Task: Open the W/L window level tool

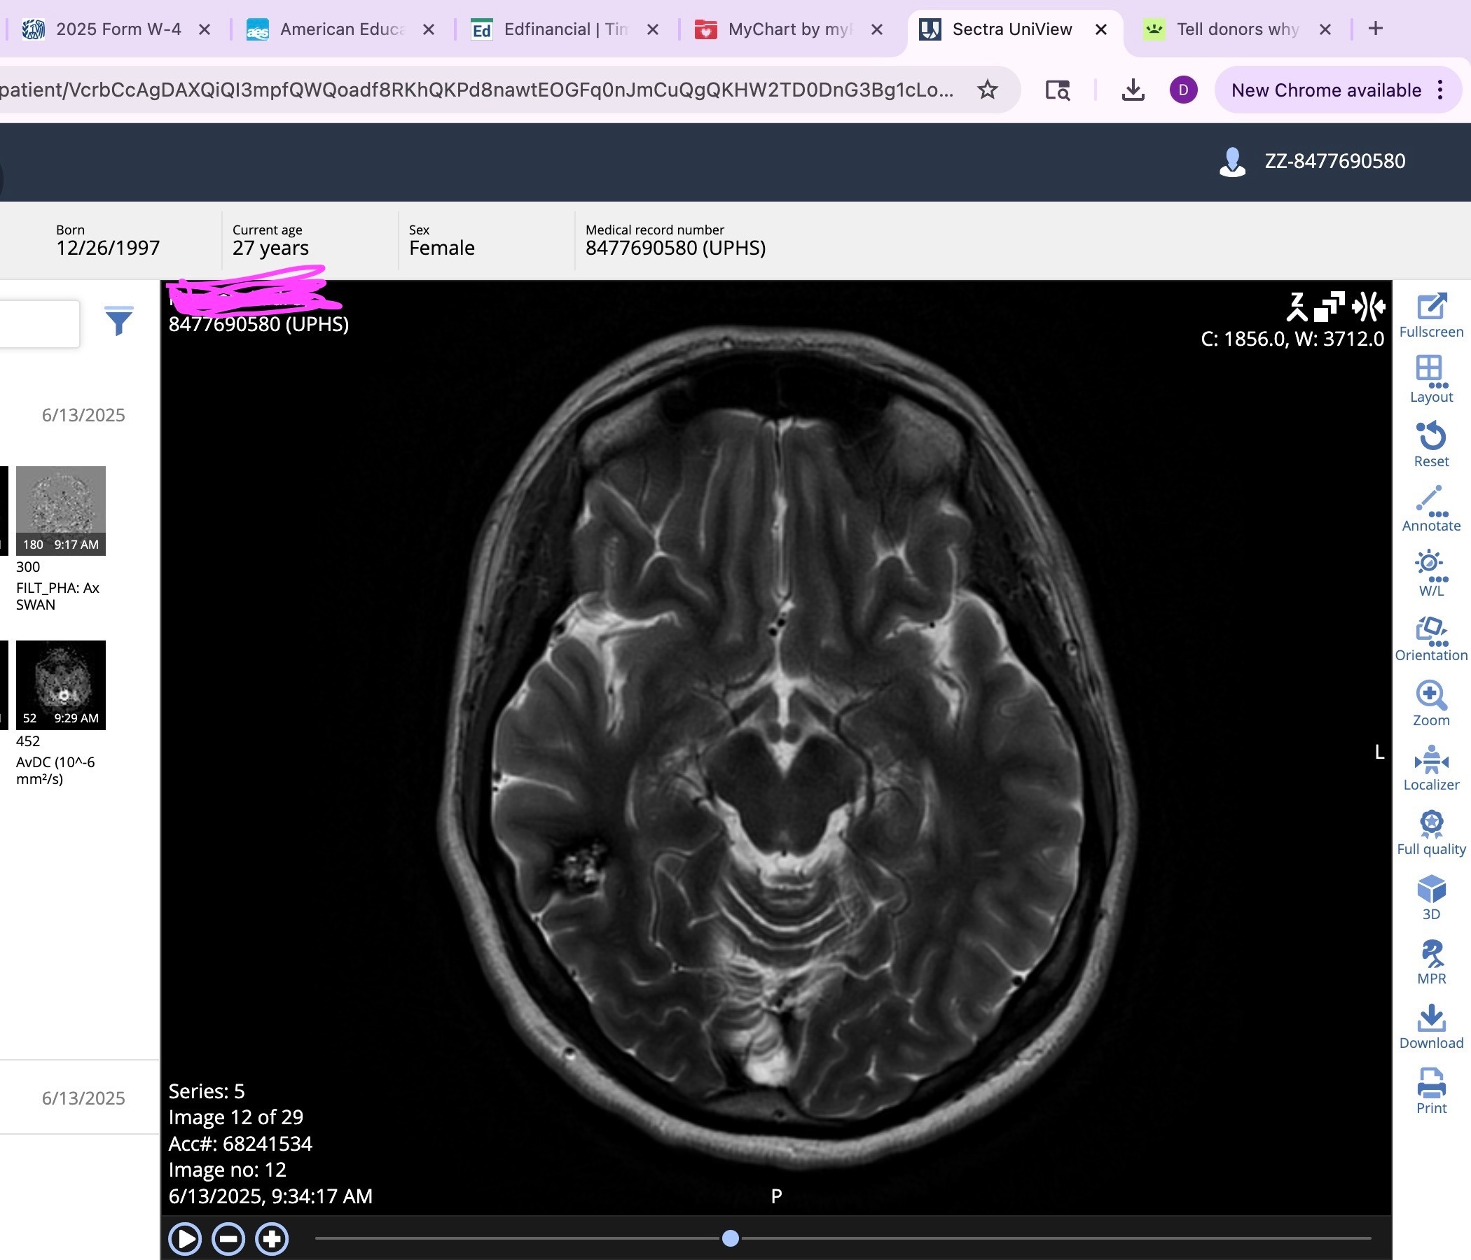Action: coord(1430,573)
